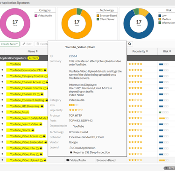175x171 pixels.
Task: Click the Medium risk legend swatch
Action: click(160, 19)
